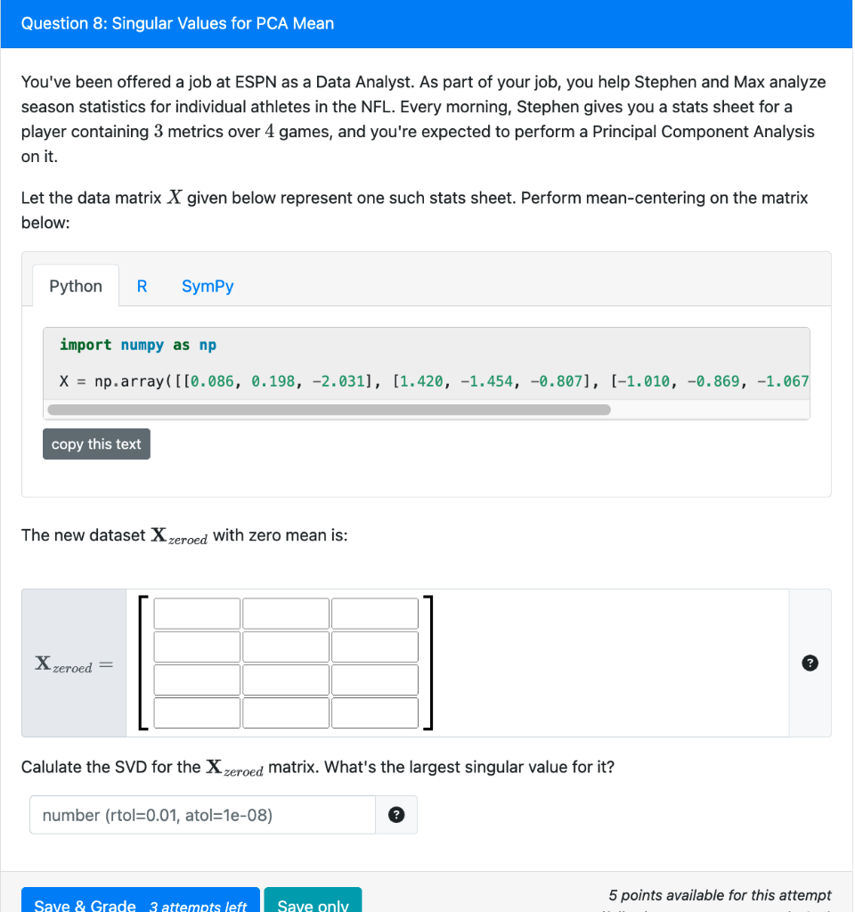Click the 'copy this text' button
Screen dimensions: 855x912
coord(96,443)
